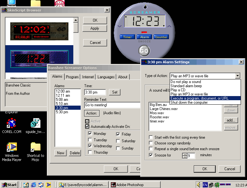Launch Internet Explorer from quick launch bar

click(x=33, y=185)
